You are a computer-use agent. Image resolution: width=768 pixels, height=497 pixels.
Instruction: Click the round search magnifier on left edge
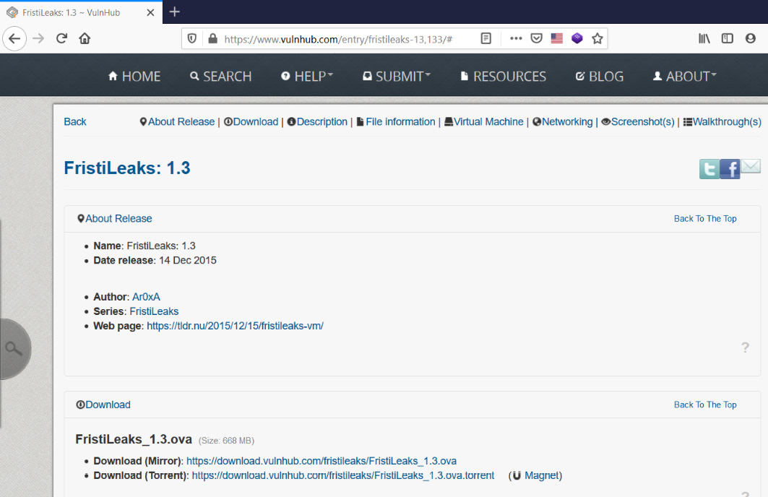[13, 349]
